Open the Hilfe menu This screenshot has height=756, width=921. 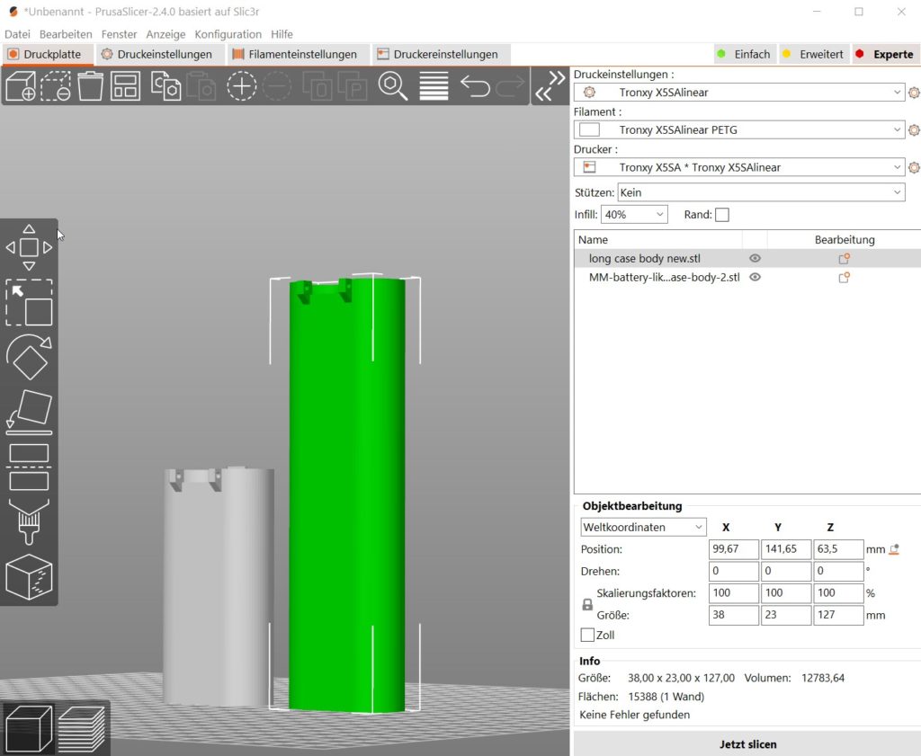tap(282, 34)
